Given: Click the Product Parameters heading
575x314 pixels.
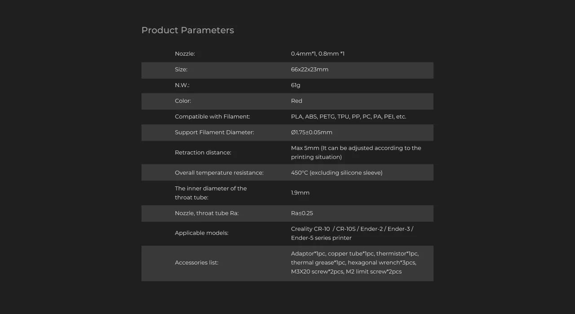Looking at the screenshot, I should pyautogui.click(x=187, y=30).
